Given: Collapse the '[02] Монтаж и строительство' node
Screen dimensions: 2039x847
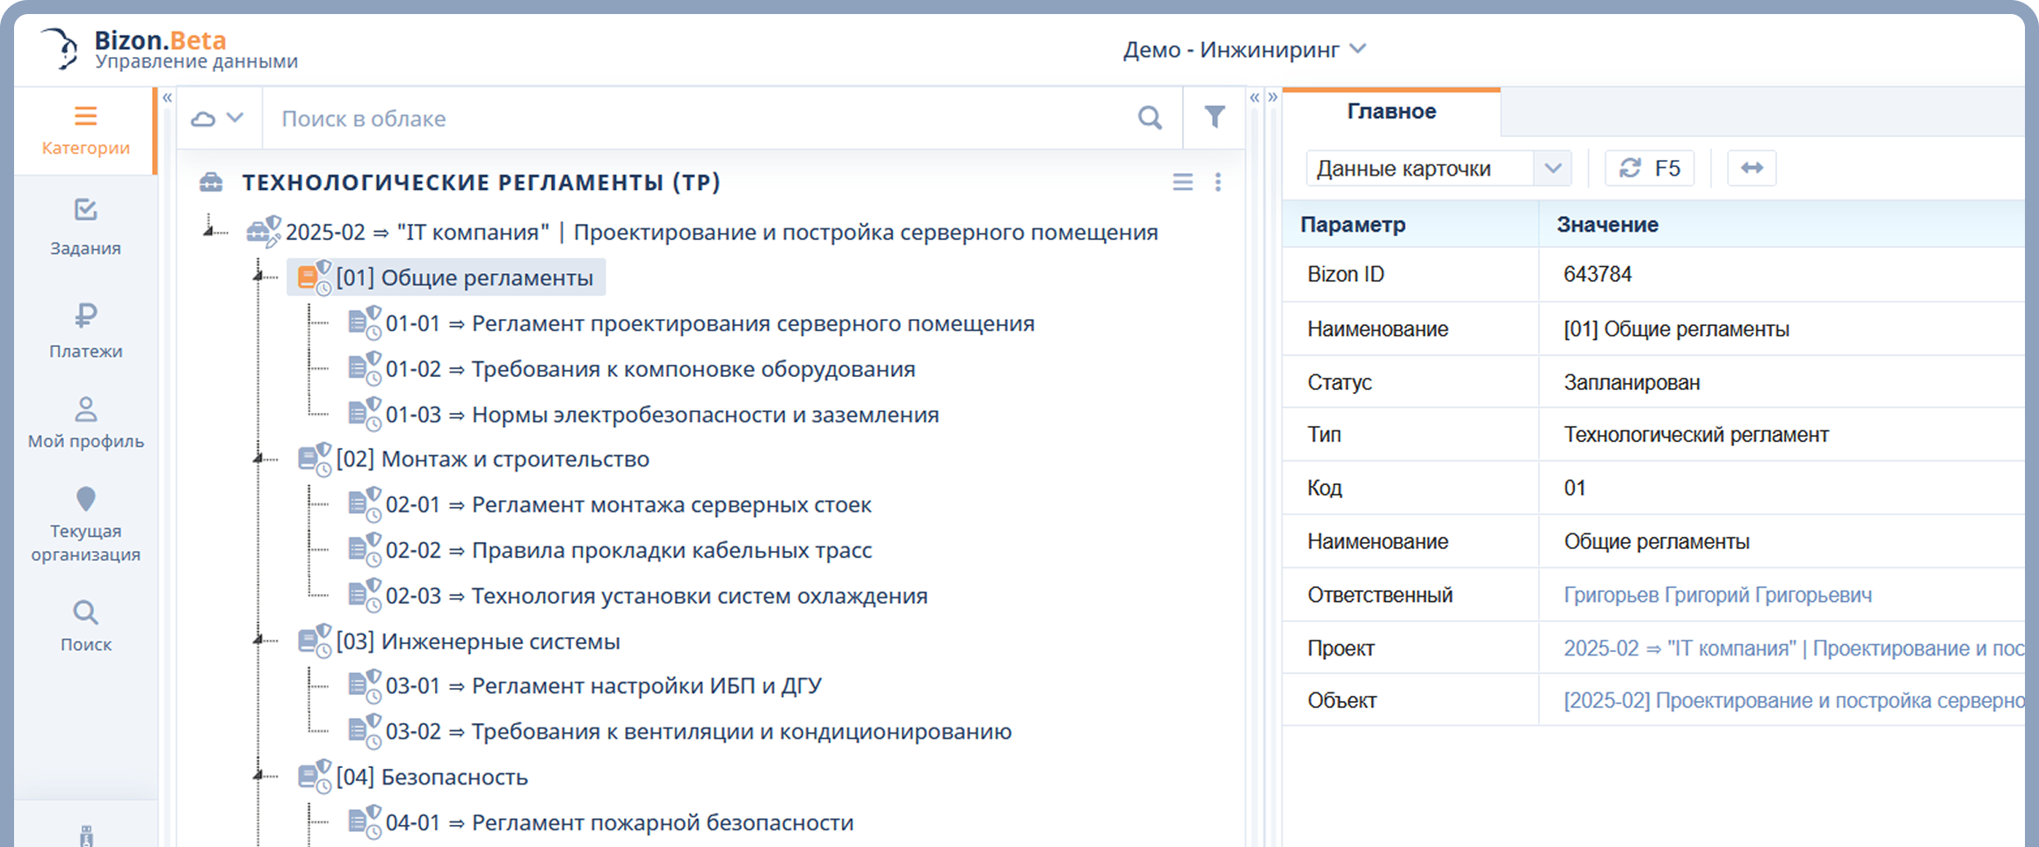Looking at the screenshot, I should (x=259, y=460).
